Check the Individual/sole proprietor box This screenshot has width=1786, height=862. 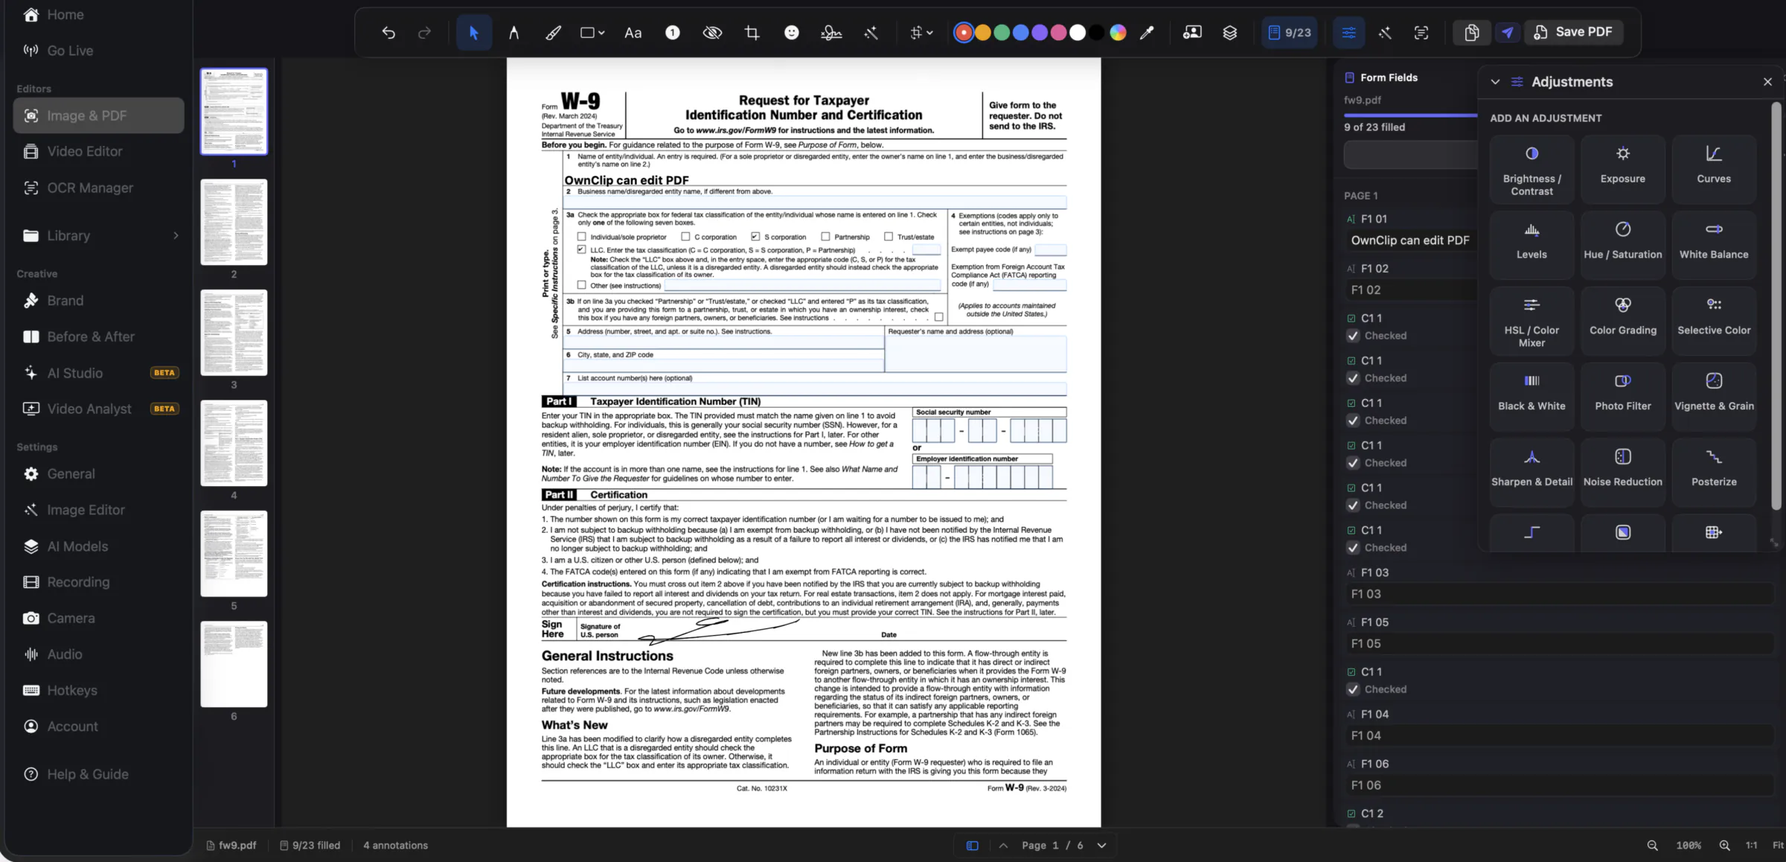(581, 237)
